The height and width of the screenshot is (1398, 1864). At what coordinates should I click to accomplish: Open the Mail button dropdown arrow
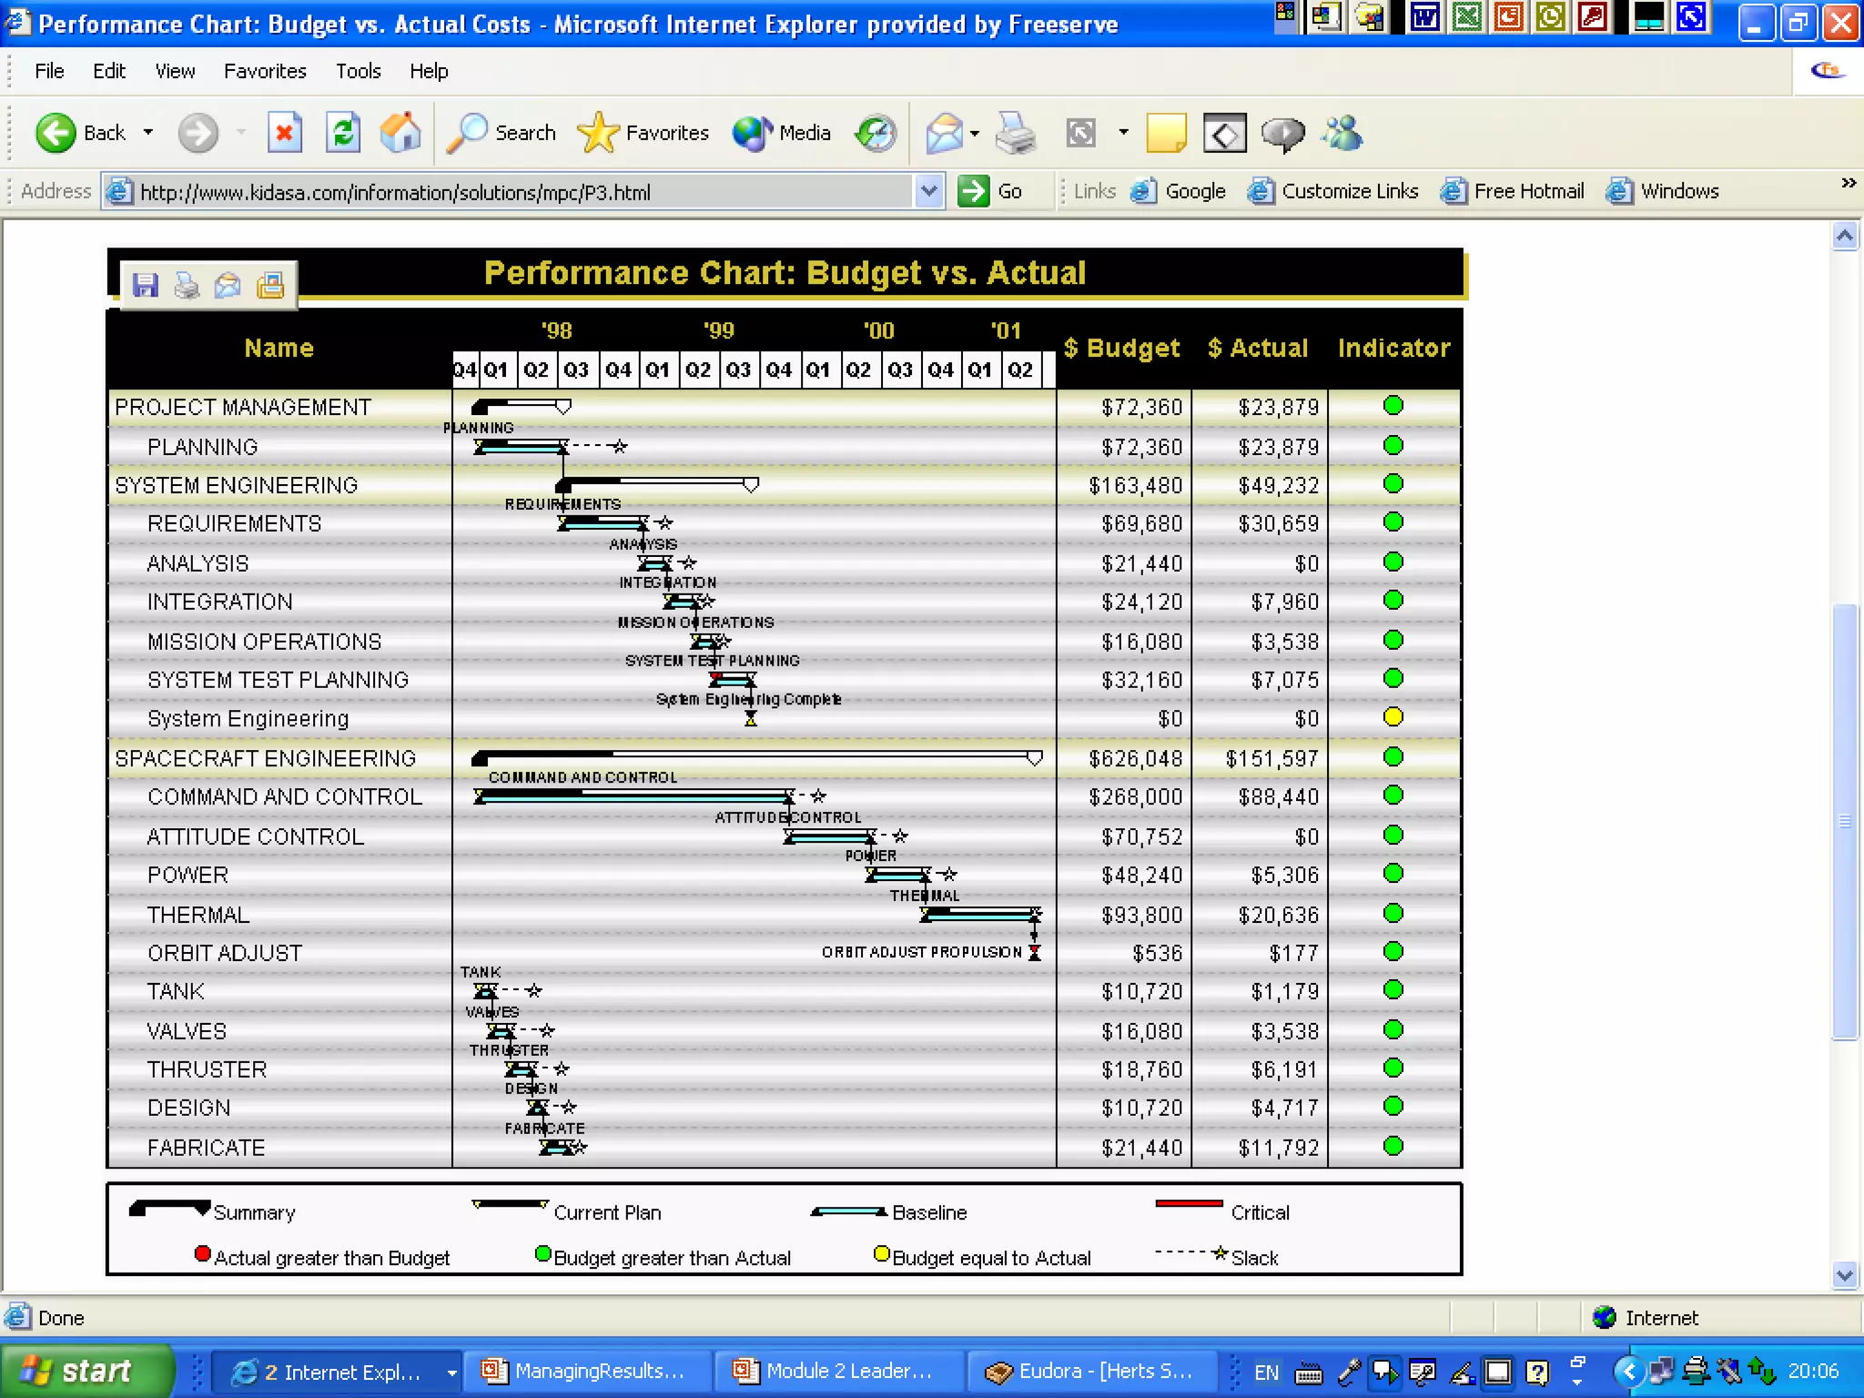click(x=975, y=134)
